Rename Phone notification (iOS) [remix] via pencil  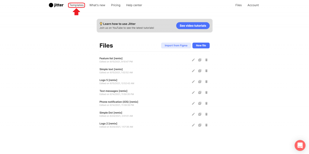click(193, 103)
